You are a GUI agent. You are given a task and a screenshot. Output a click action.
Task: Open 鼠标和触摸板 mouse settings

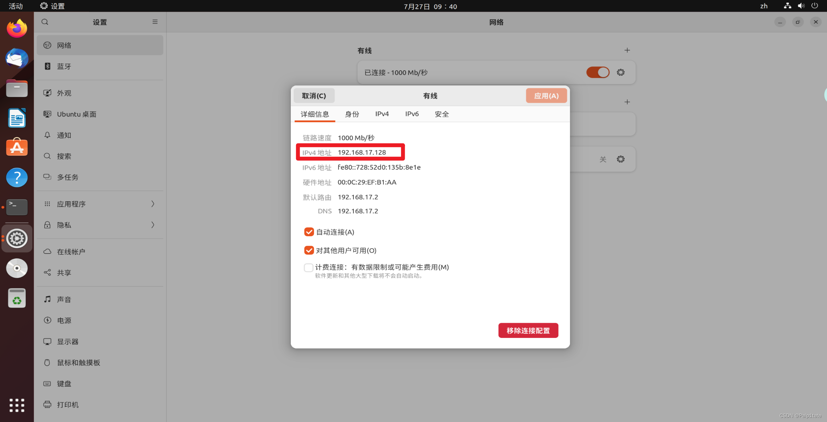coord(100,363)
